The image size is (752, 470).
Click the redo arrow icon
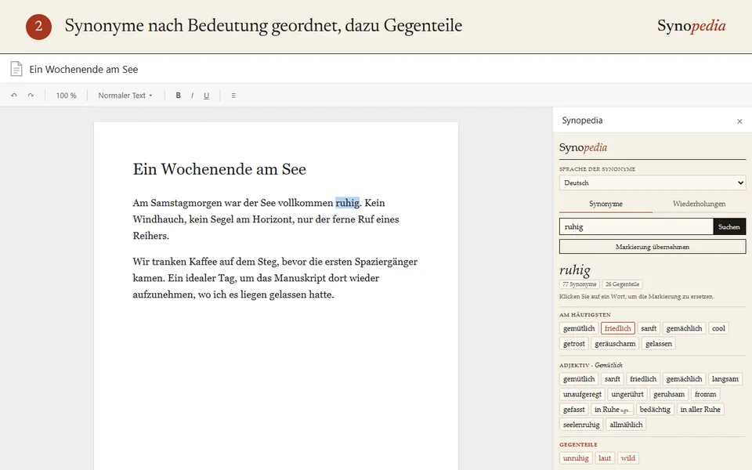[x=31, y=96]
